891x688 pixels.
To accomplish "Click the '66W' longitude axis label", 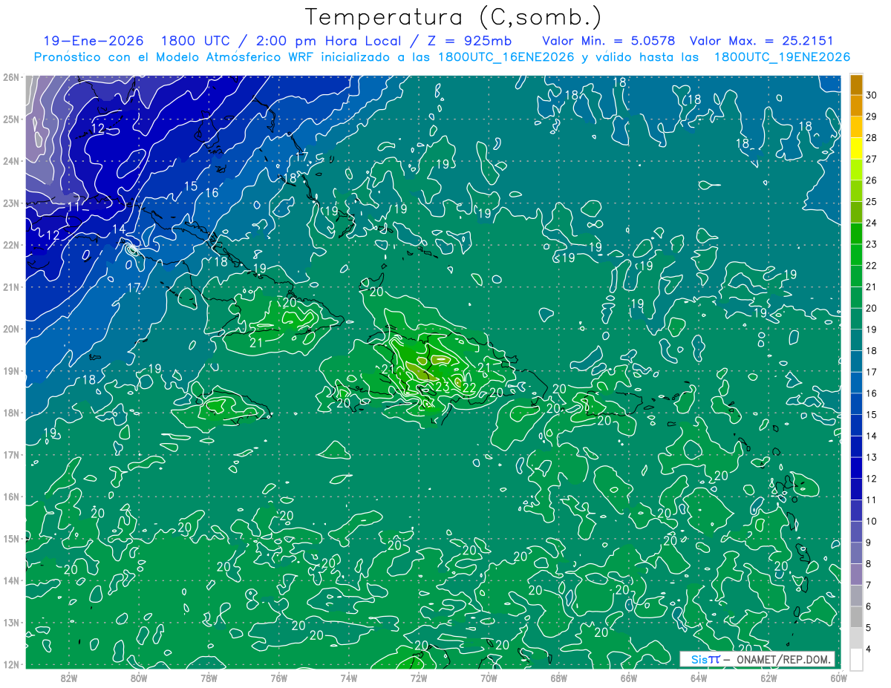I will 629,677.
